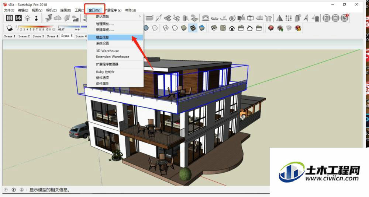This screenshot has height=197, width=369.
Task: Select the Front view house icon
Action: click(x=232, y=28)
